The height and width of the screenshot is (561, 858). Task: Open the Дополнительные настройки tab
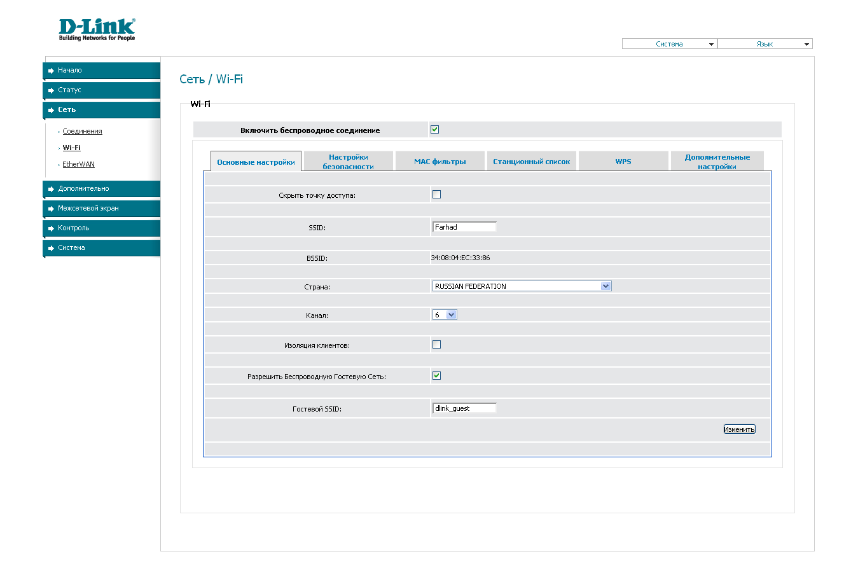click(x=717, y=162)
